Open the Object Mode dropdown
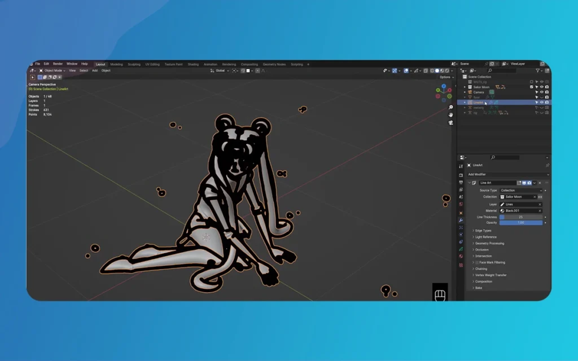578x361 pixels. click(52, 71)
